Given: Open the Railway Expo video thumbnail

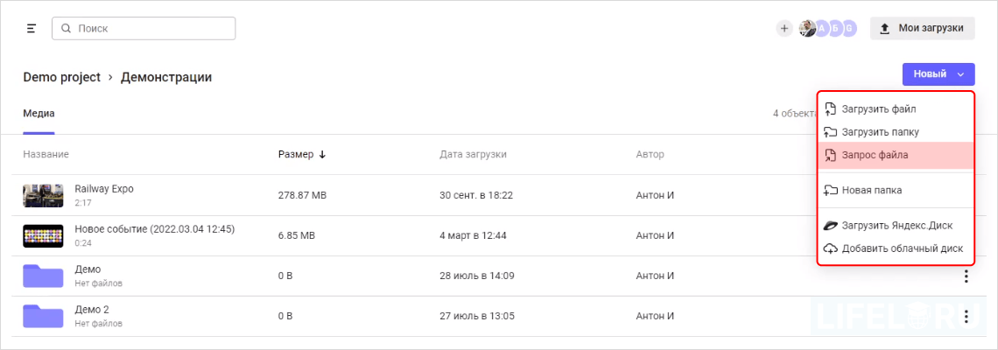Looking at the screenshot, I should tap(43, 195).
